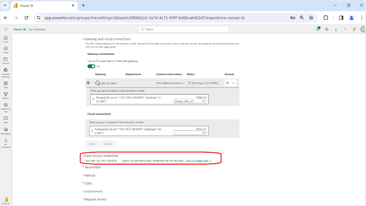Open the empty cloud connection Maps to dropdown
This screenshot has width=366, height=206.
[x=190, y=132]
